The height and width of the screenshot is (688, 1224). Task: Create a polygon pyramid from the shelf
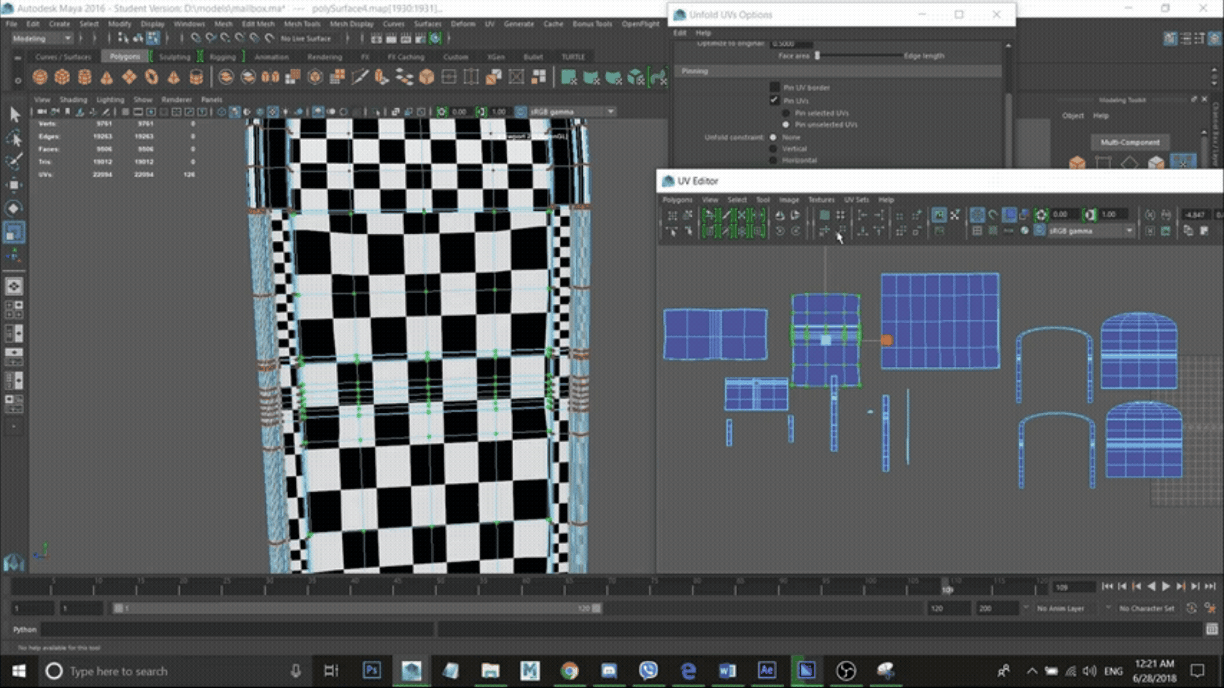[x=173, y=78]
